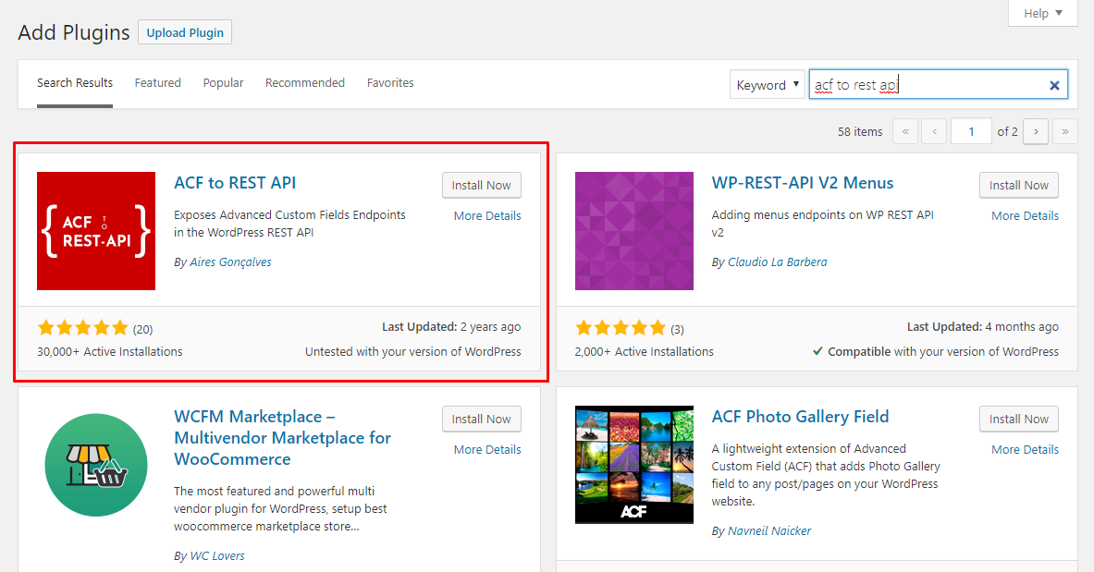Jump to the last page with double-arrow
The image size is (1094, 572).
click(1064, 131)
